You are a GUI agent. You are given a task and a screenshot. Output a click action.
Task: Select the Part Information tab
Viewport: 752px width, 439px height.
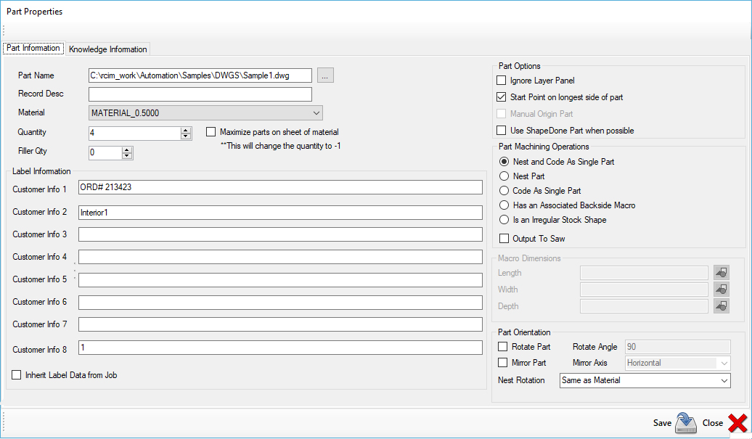click(33, 49)
